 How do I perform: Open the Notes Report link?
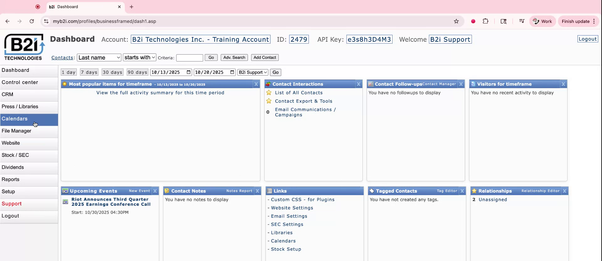239,191
